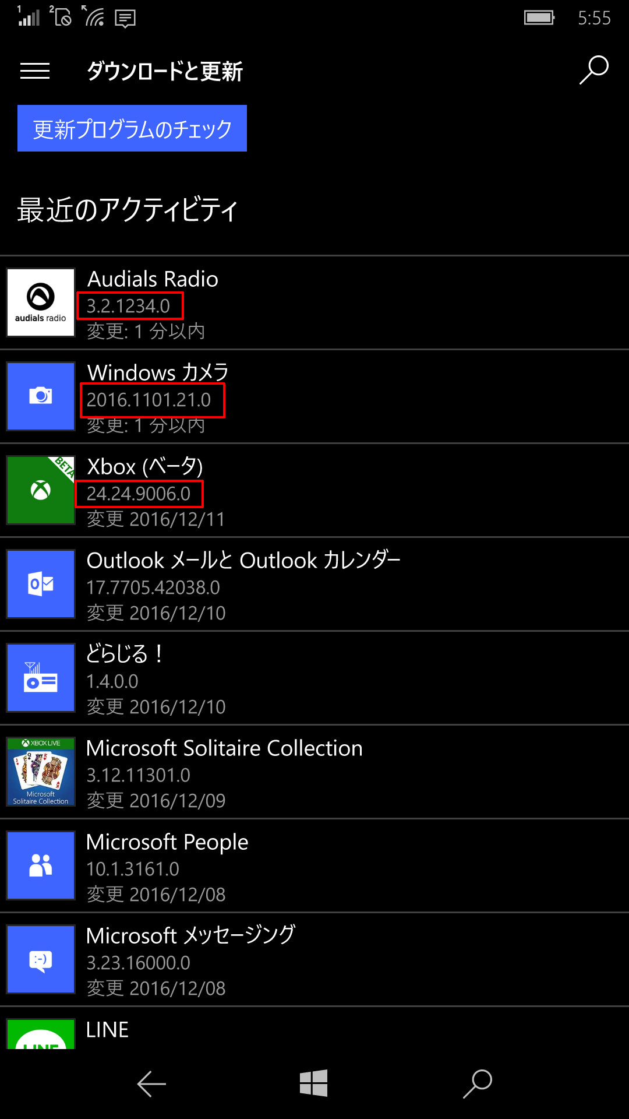
Task: Tap the search magnifier in header
Action: click(593, 71)
